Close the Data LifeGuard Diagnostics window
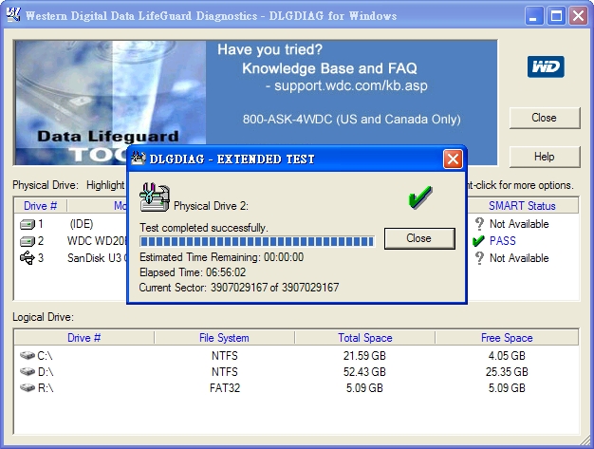This screenshot has height=449, width=594. click(578, 16)
